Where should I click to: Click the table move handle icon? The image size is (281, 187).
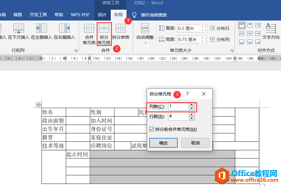(39, 105)
